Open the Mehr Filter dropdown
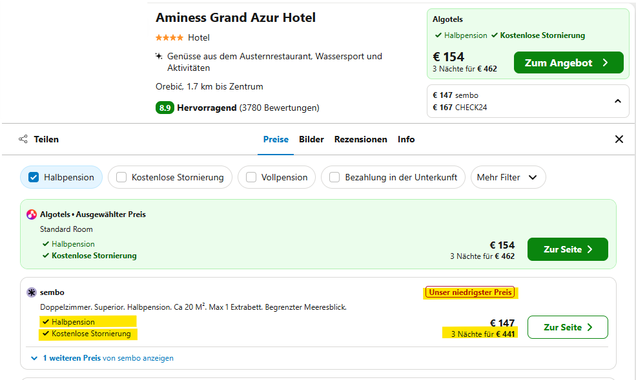This screenshot has width=636, height=380. pyautogui.click(x=508, y=177)
